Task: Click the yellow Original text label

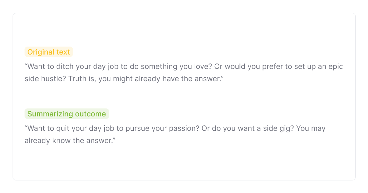Action: [49, 52]
